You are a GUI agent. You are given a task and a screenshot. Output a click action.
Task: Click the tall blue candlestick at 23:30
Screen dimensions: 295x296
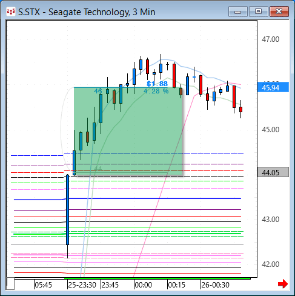coord(67,210)
